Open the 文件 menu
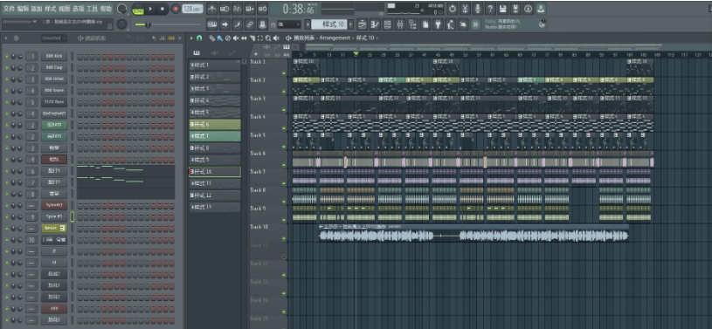Viewport: 712px width, 329px height. (x=9, y=9)
